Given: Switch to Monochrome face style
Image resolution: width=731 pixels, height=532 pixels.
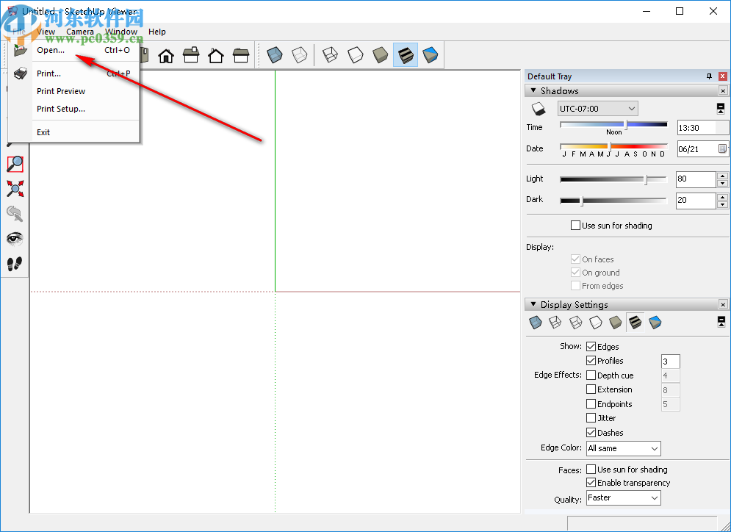Looking at the screenshot, I should [430, 54].
